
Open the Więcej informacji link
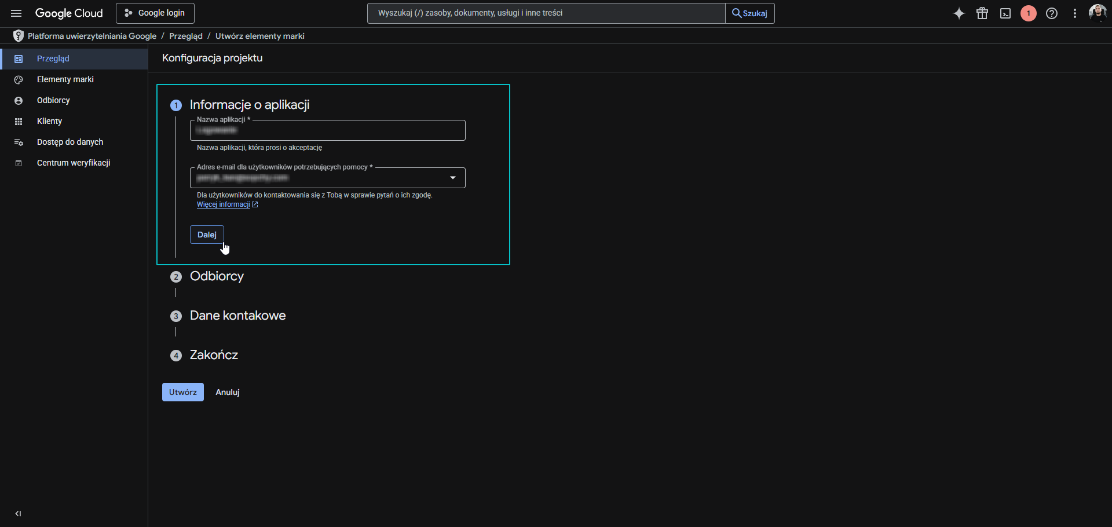pos(224,204)
